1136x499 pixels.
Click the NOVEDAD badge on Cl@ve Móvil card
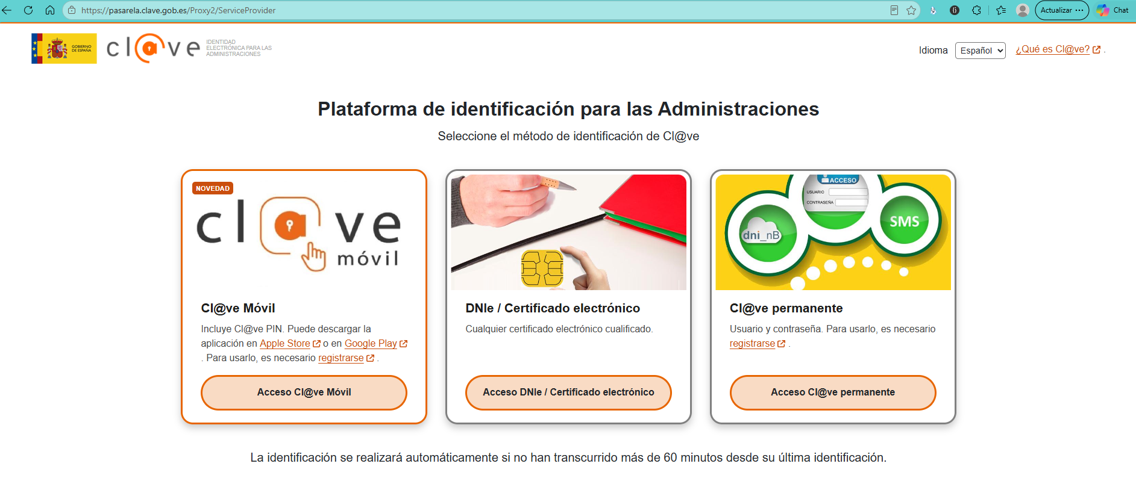pyautogui.click(x=213, y=188)
